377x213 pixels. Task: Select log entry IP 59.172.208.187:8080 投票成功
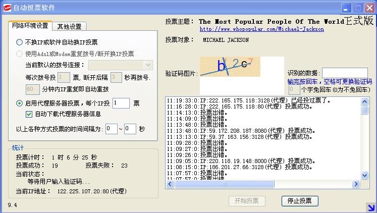241,131
